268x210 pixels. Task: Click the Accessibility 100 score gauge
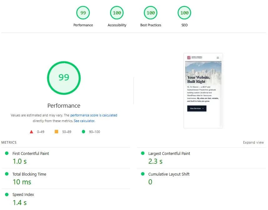click(x=117, y=13)
